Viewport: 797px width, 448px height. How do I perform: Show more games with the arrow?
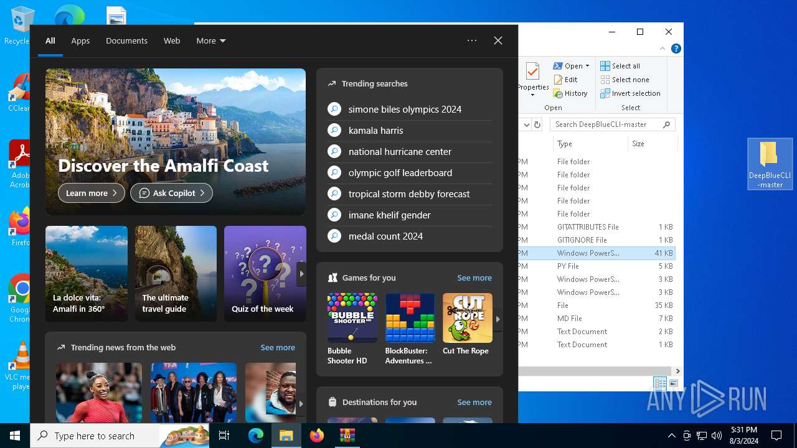click(498, 319)
